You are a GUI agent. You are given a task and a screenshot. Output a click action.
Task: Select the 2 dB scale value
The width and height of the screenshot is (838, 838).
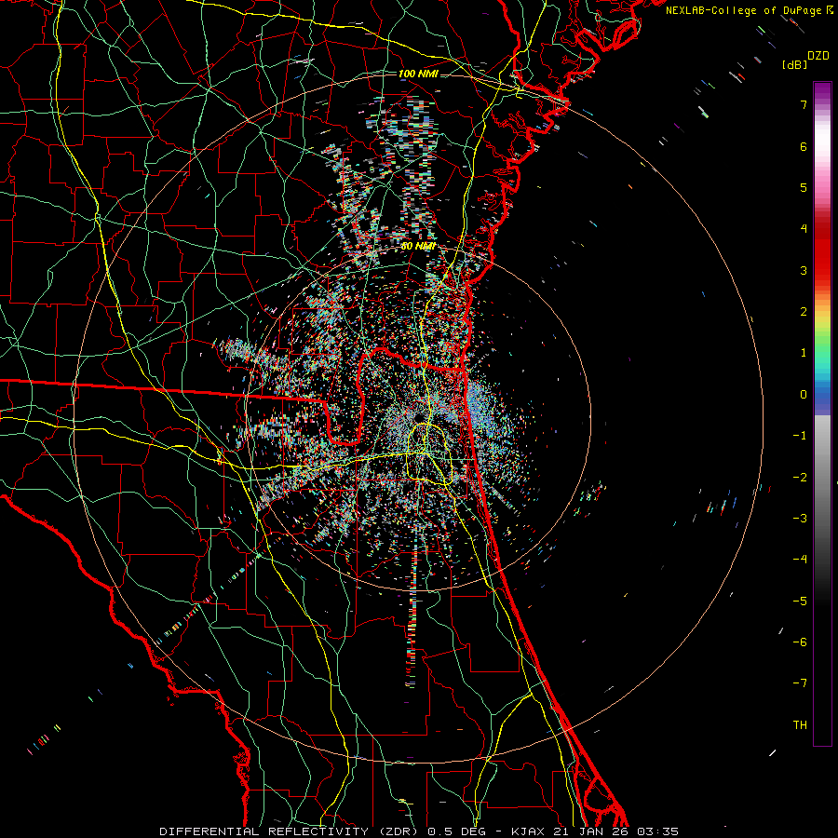coord(804,312)
